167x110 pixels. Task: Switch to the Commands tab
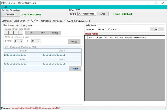pyautogui.click(x=7, y=21)
